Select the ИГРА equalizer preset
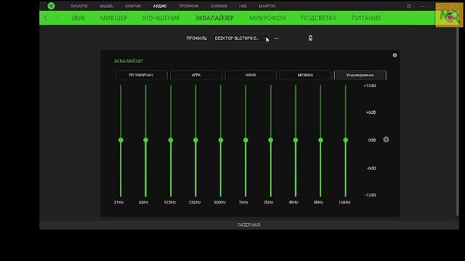The height and width of the screenshot is (261, 465). [196, 75]
